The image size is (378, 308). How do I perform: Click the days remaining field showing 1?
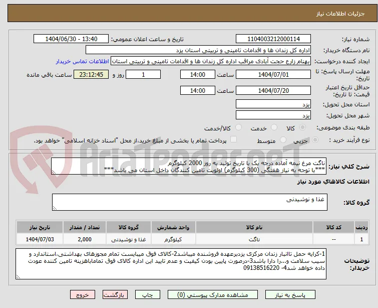click(x=143, y=74)
